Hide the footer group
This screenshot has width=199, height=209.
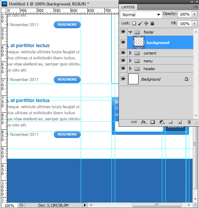(123, 32)
